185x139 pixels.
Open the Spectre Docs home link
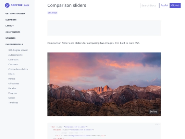pos(17,5)
